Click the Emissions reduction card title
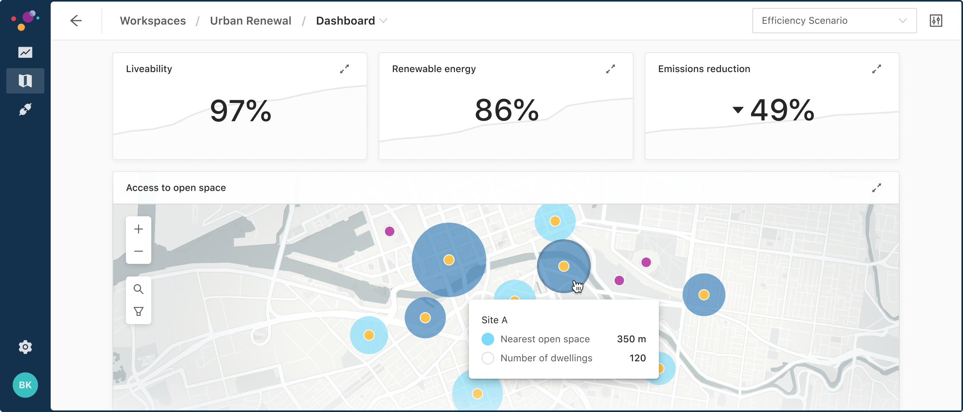 [704, 69]
